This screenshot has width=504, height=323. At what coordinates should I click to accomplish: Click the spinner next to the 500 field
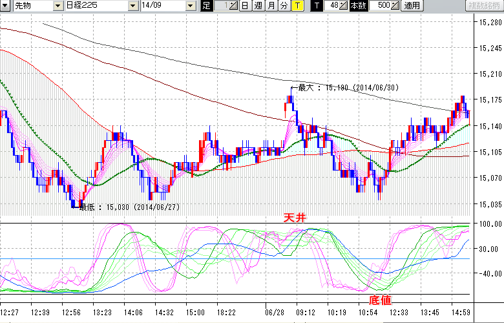[x=396, y=6]
